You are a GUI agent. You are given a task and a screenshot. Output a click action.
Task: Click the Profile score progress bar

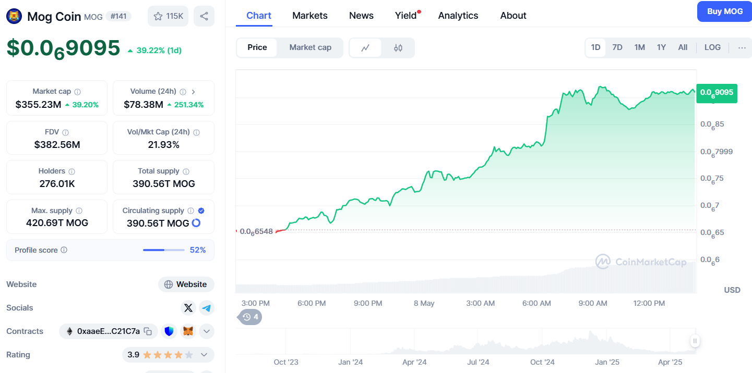coord(164,250)
